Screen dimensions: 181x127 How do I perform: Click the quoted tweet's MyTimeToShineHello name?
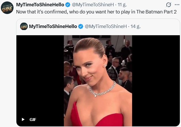click(53, 26)
